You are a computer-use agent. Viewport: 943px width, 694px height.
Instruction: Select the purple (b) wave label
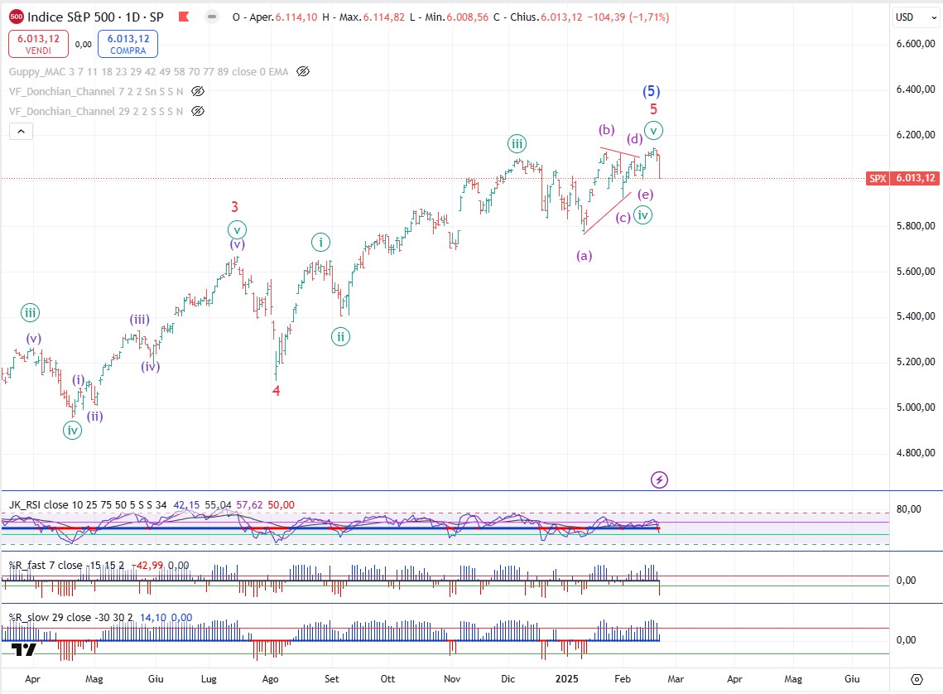click(x=606, y=129)
